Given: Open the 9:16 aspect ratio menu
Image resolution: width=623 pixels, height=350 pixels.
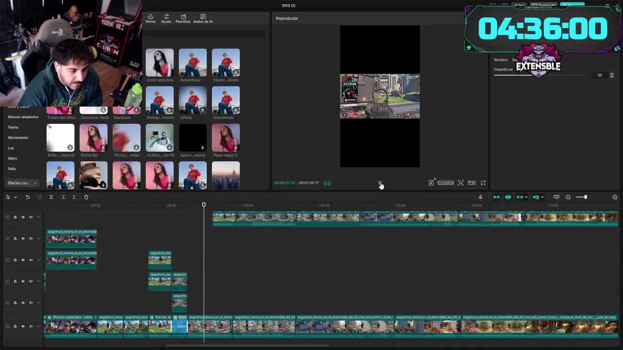Looking at the screenshot, I should pos(472,183).
